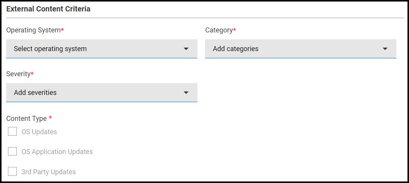Screen dimensions: 409x183
Task: Click the 'Add severities' placeholder text
Action: point(35,93)
